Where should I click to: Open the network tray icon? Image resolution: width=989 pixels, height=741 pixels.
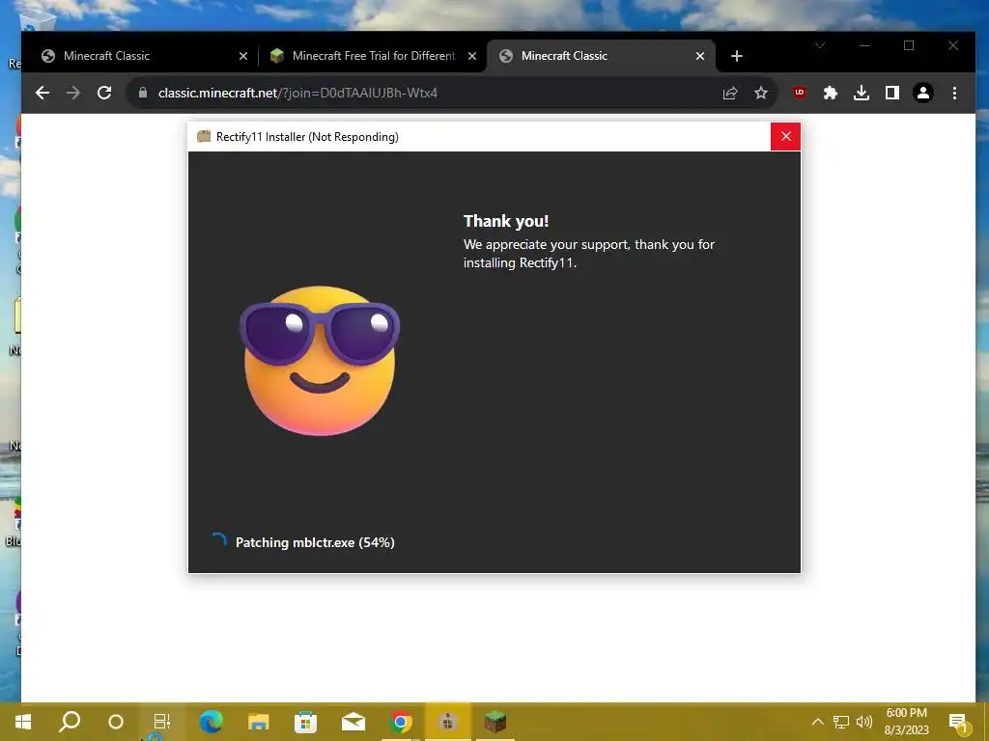841,722
